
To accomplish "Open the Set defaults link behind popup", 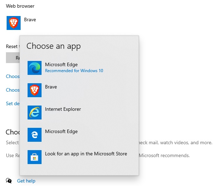I will click(x=13, y=103).
